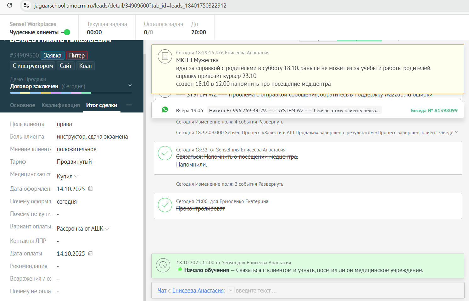Screen dimensions: 469x301
Task: Switch to the Основное tab
Action: (x=22, y=105)
